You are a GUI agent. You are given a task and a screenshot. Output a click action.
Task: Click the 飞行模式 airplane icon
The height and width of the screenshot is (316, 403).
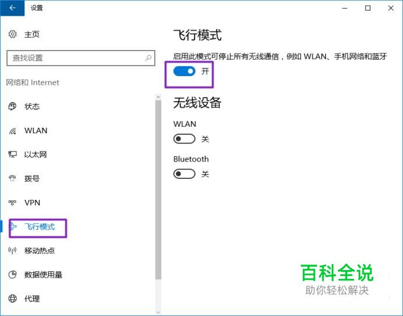click(x=13, y=227)
